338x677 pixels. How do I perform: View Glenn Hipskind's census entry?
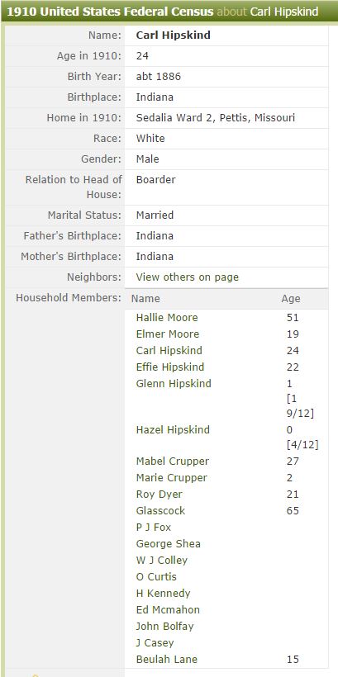point(174,384)
